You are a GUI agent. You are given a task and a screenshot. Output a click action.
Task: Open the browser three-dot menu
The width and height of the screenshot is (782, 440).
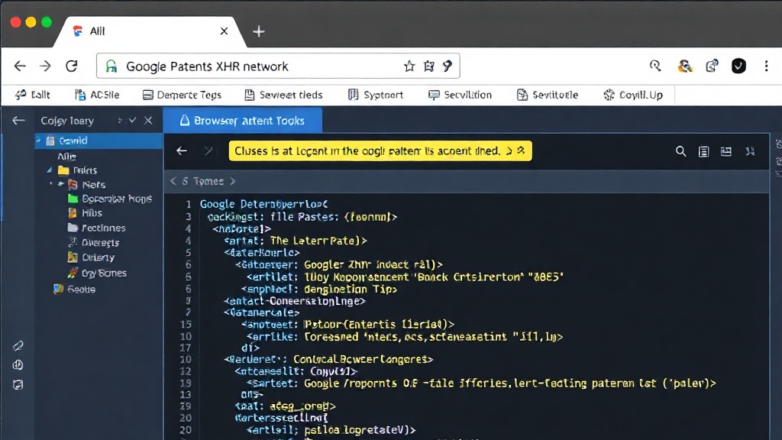pos(767,66)
